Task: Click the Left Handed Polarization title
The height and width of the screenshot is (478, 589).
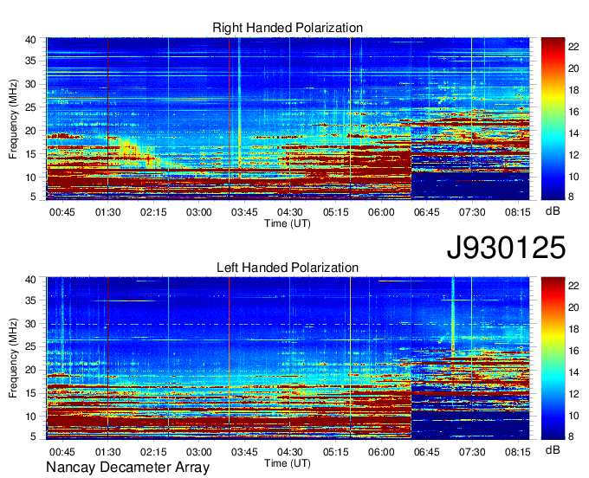Action: pyautogui.click(x=288, y=268)
